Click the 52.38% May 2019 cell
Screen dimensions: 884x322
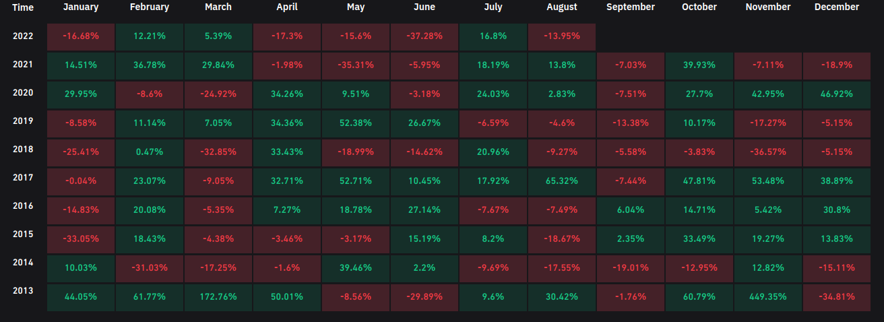coord(355,123)
